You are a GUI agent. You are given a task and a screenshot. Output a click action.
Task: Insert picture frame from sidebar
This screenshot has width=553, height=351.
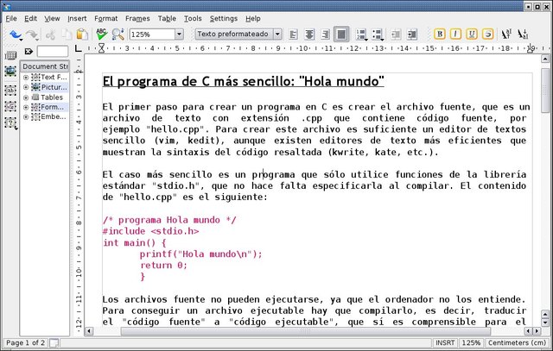(10, 72)
